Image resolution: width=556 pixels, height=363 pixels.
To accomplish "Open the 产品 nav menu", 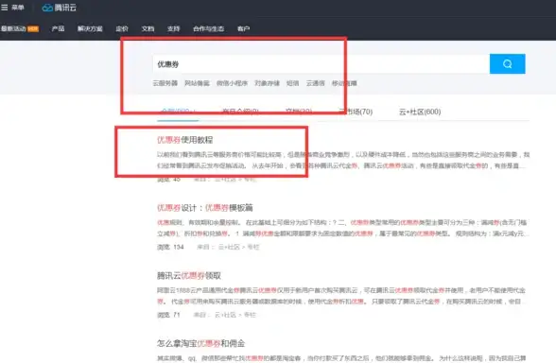I will (x=58, y=28).
